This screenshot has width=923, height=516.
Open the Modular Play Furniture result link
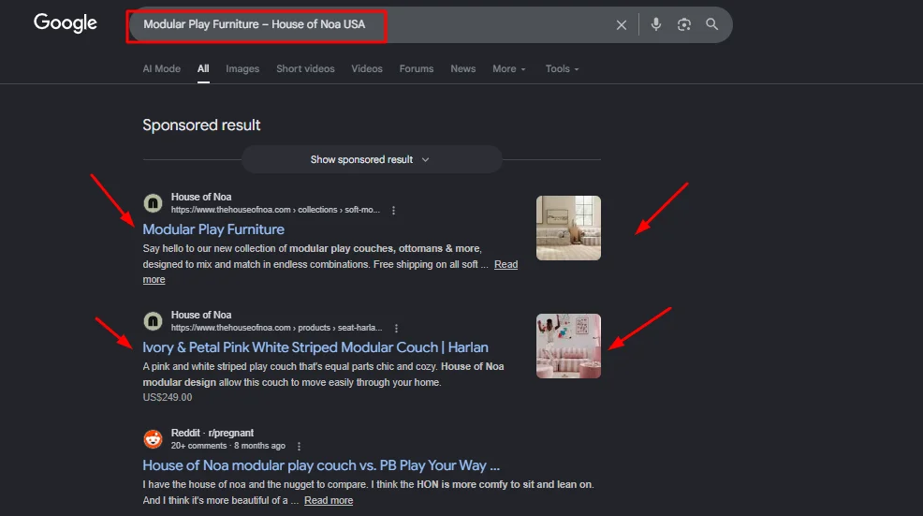click(213, 229)
